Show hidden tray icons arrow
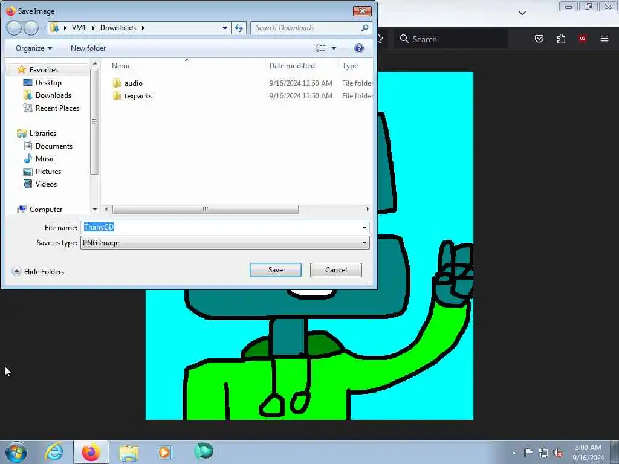This screenshot has height=464, width=619. (x=514, y=453)
